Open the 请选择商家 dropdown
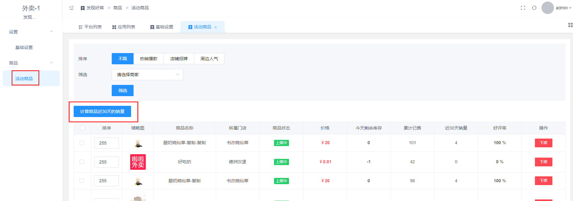The width and height of the screenshot is (573, 201). pyautogui.click(x=147, y=75)
